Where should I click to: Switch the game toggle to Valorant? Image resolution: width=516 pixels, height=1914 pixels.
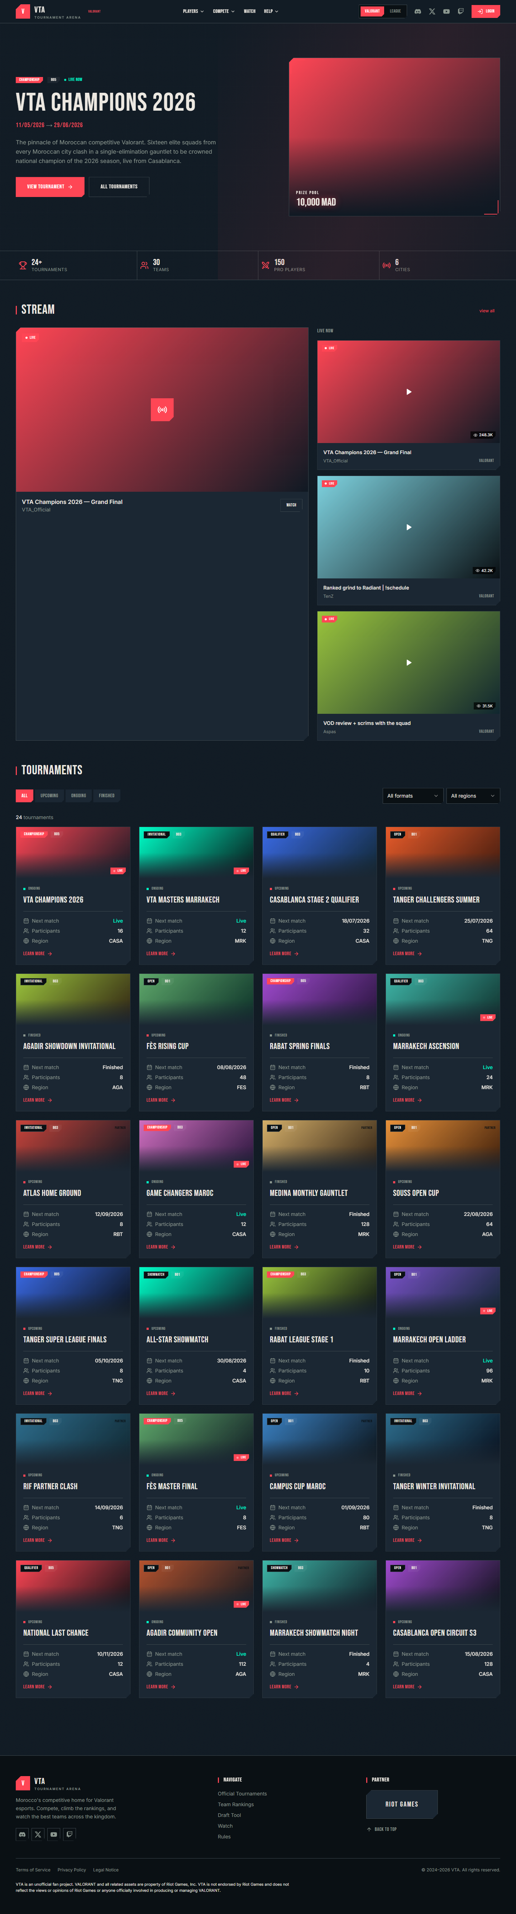click(373, 11)
